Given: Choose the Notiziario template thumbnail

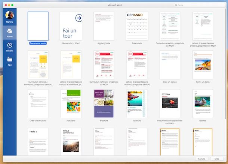Looking at the screenshot, I should (71, 103).
